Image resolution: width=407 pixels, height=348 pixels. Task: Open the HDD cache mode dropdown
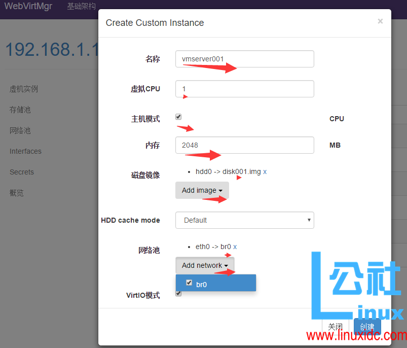244,220
